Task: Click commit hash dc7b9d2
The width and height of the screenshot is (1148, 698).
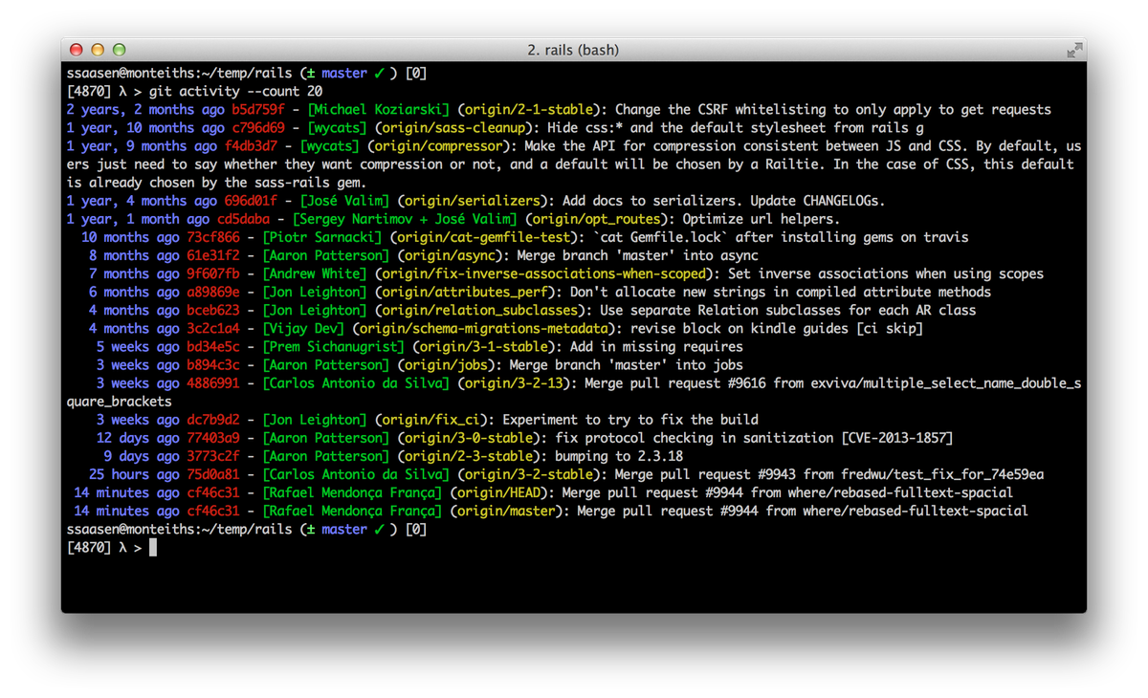Action: click(x=213, y=419)
